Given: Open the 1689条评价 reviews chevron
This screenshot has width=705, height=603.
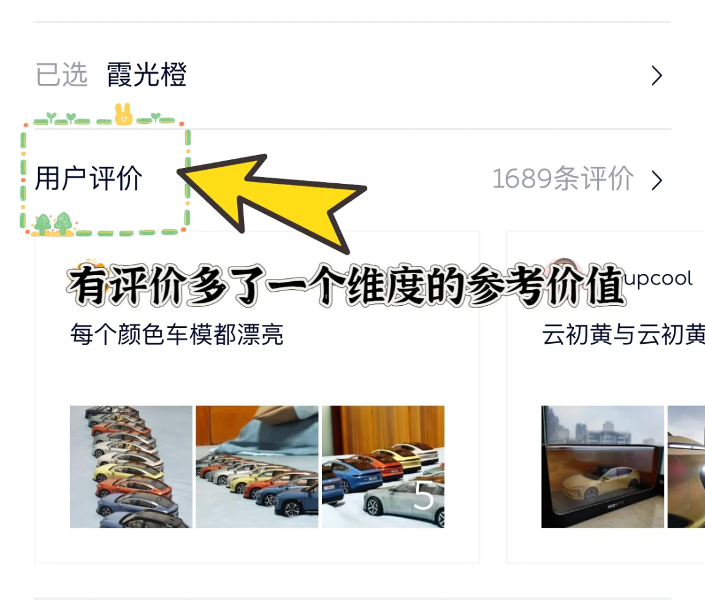Looking at the screenshot, I should [657, 180].
